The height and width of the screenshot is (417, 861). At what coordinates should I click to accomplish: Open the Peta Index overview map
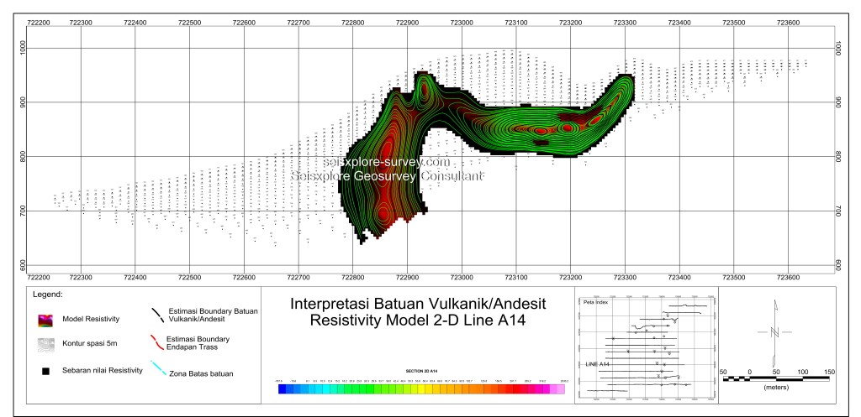point(646,346)
